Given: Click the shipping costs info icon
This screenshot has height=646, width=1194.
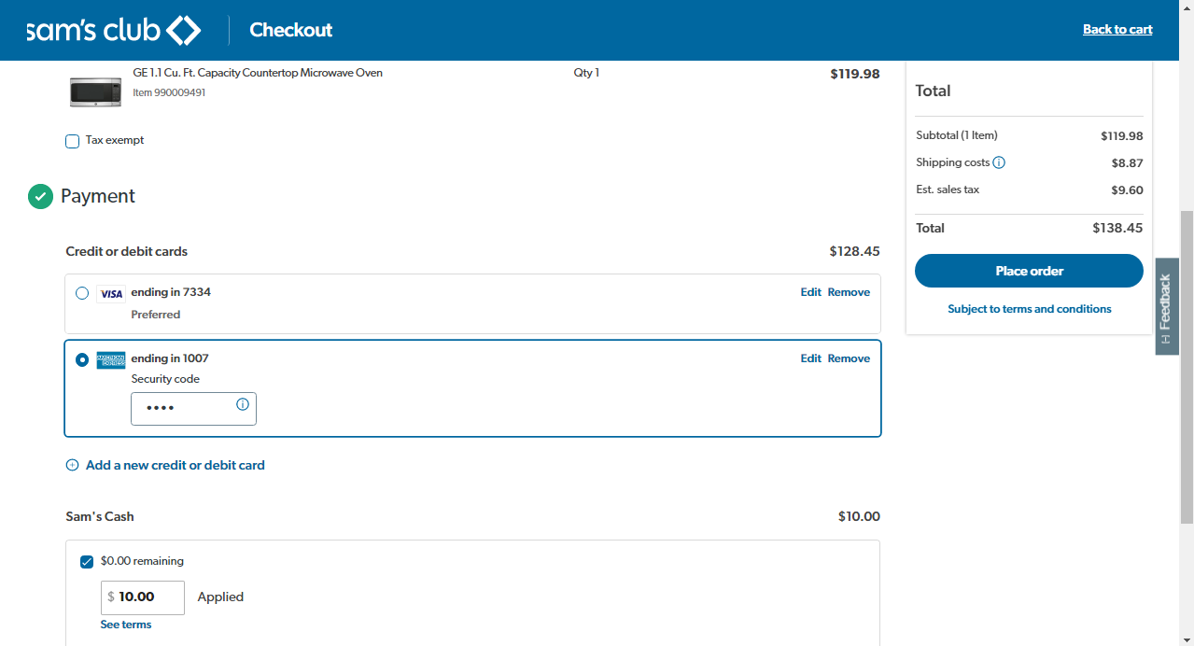Looking at the screenshot, I should pyautogui.click(x=999, y=162).
